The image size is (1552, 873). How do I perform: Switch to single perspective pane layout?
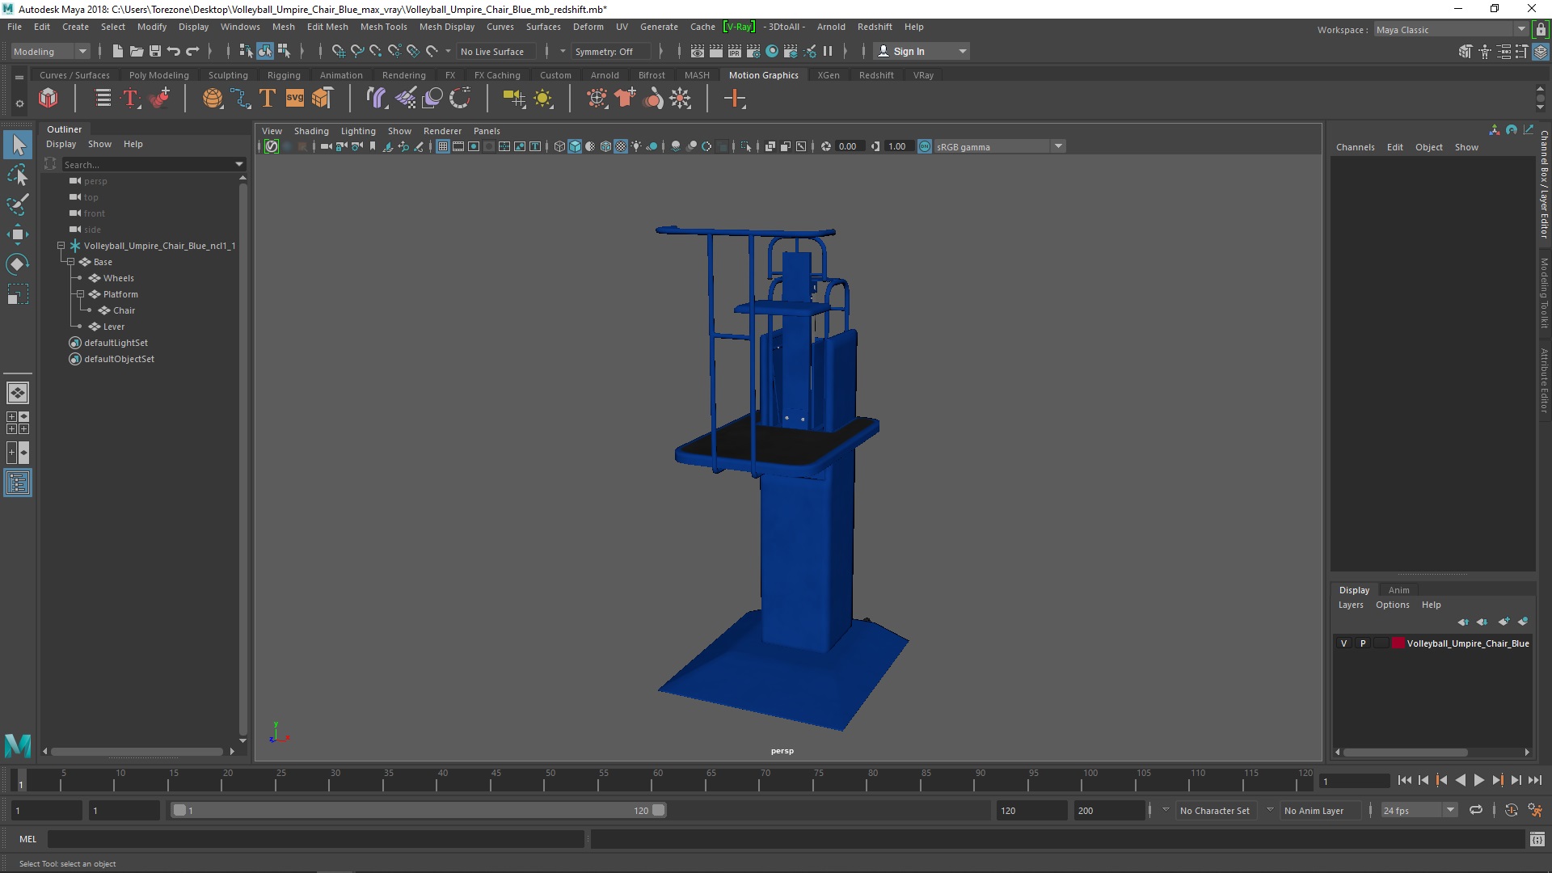tap(18, 393)
